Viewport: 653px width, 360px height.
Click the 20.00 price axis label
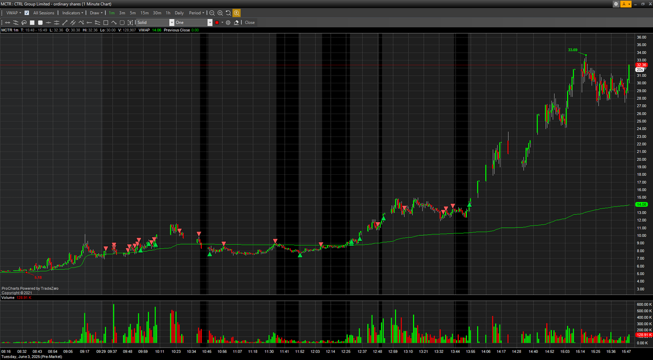(x=640, y=159)
